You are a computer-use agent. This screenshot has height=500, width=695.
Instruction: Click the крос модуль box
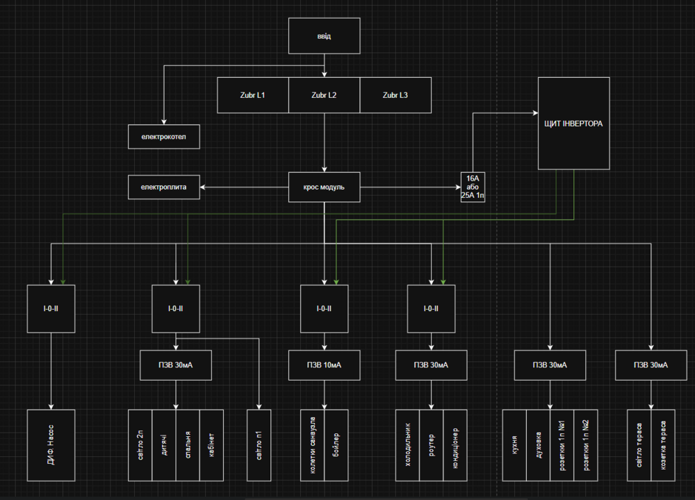point(324,187)
